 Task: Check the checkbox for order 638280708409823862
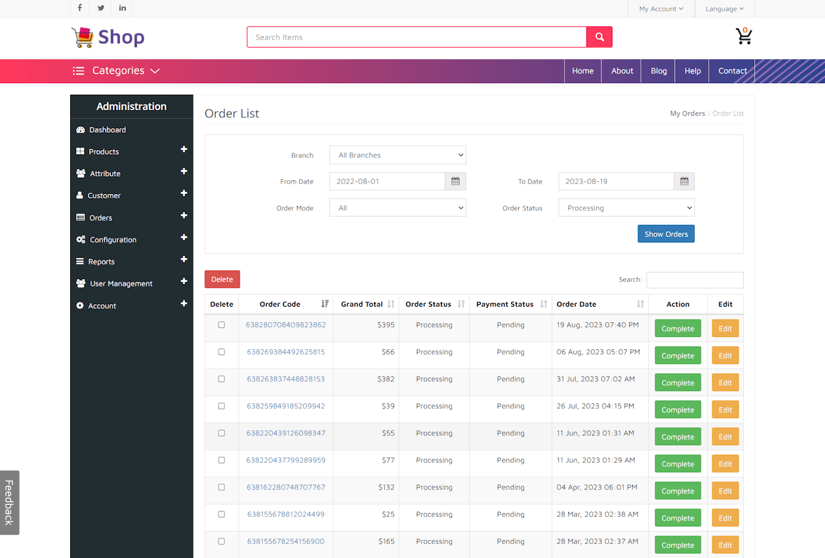[222, 325]
